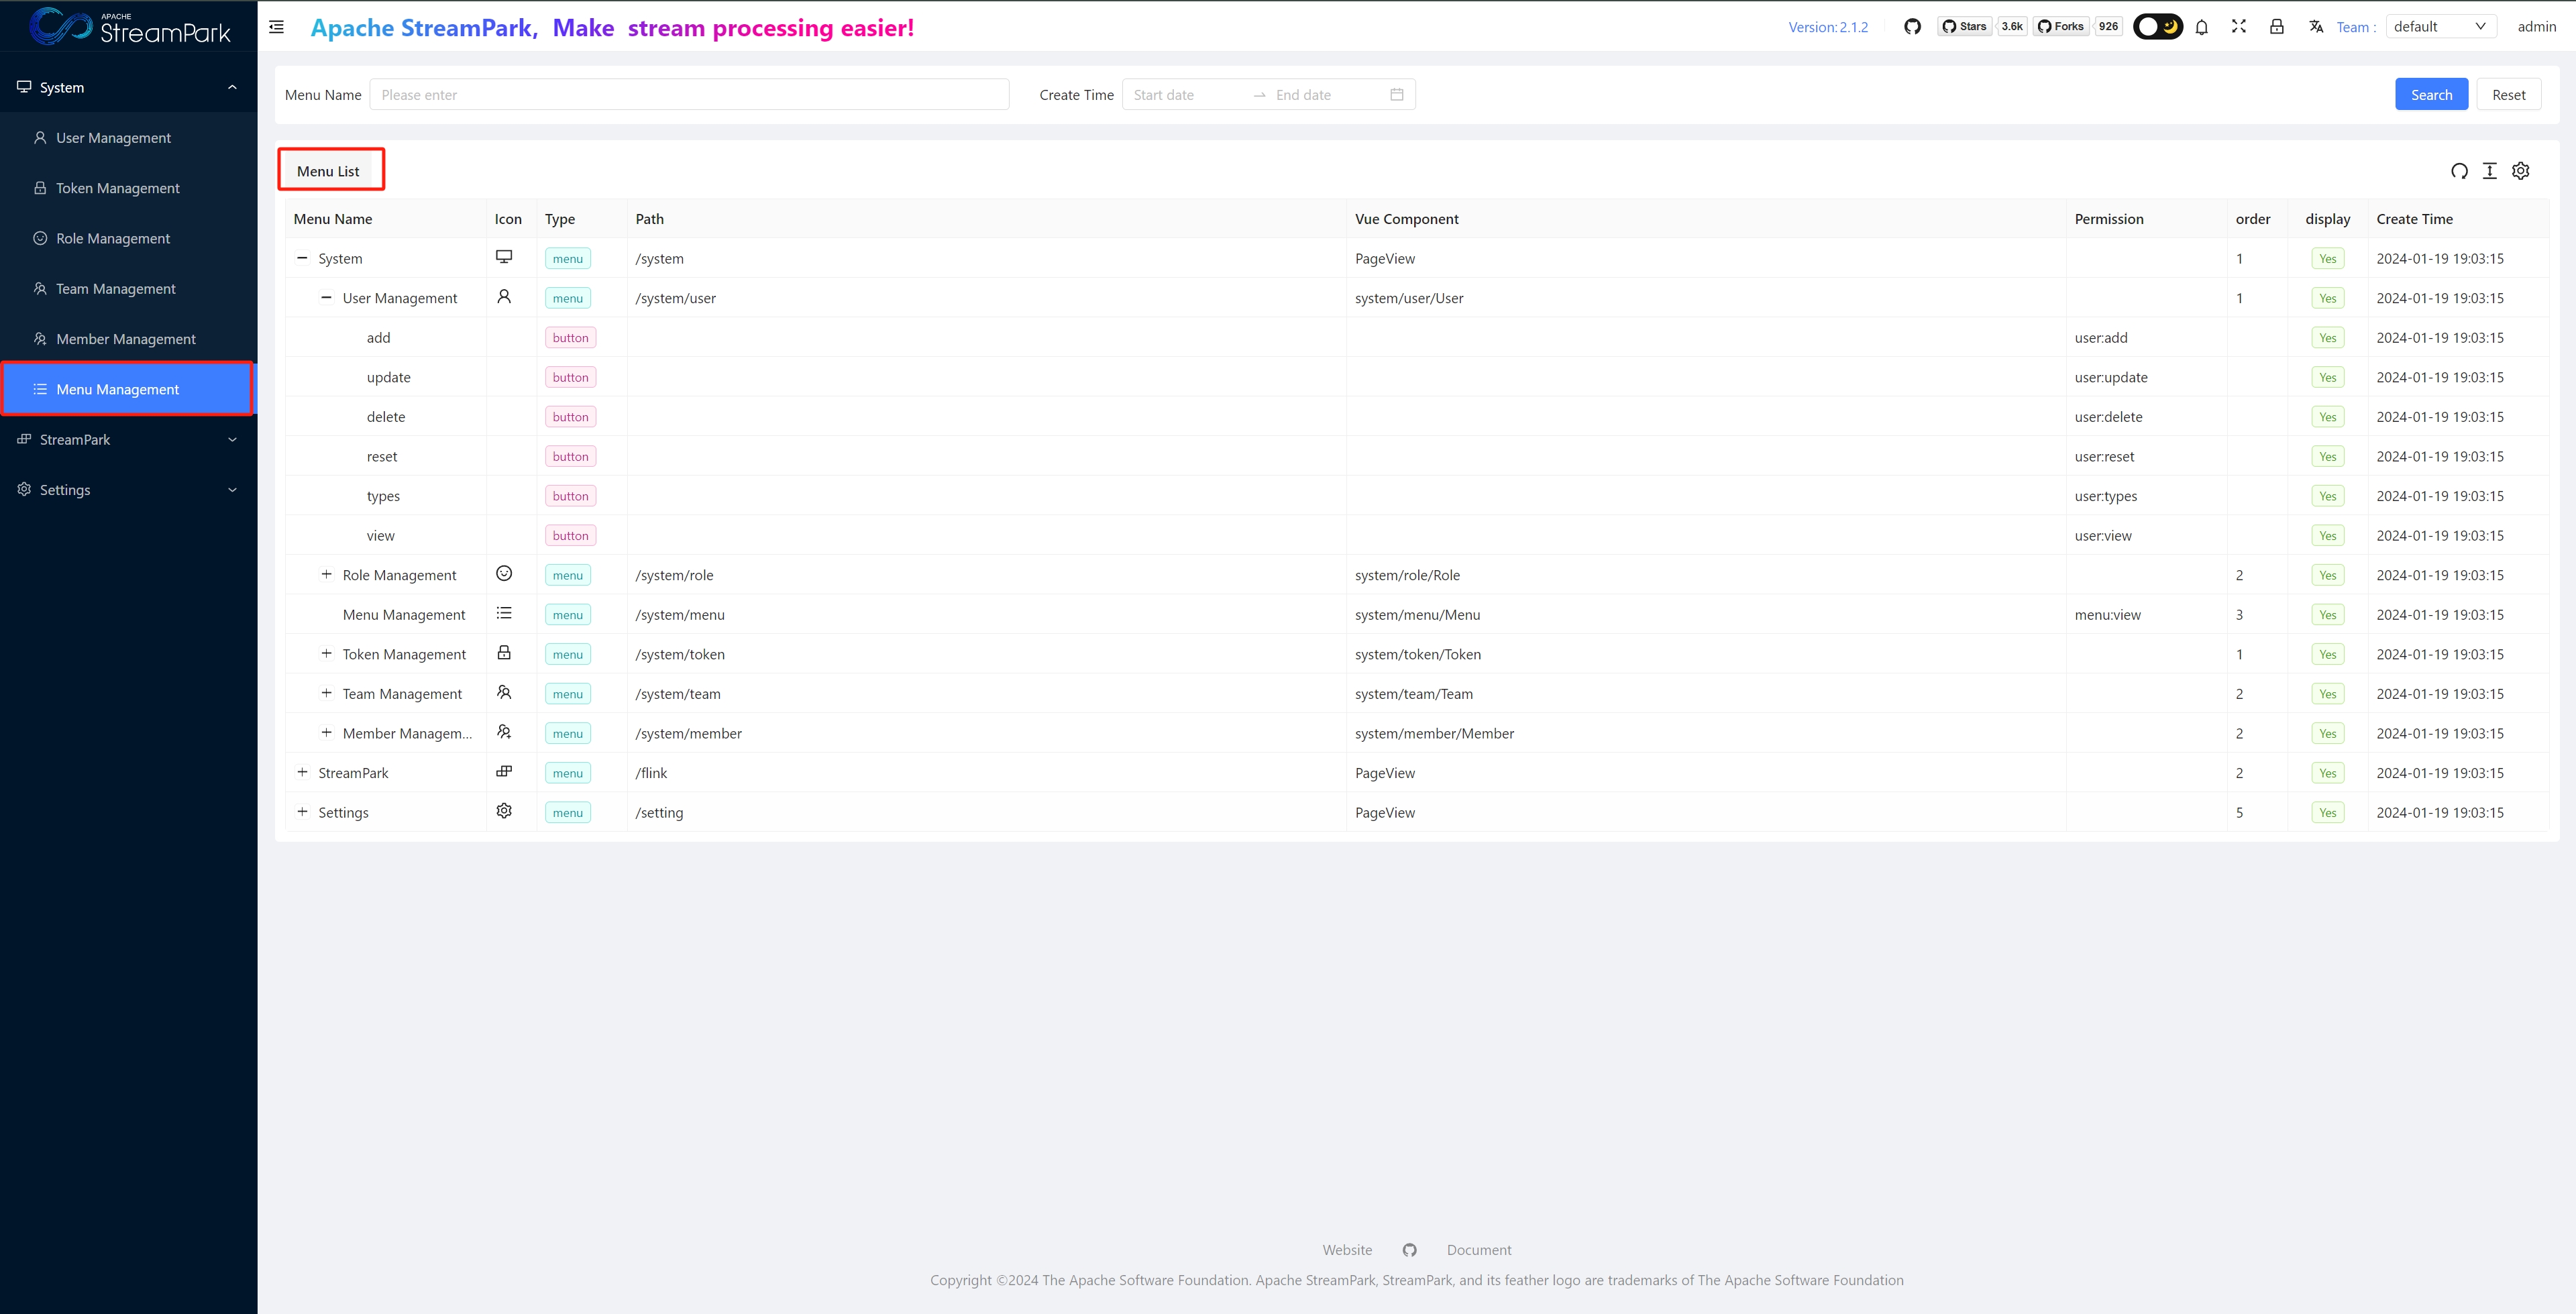Click the sidebar collapse hamburger icon
Screen dimensions: 2576x1314
(x=277, y=27)
